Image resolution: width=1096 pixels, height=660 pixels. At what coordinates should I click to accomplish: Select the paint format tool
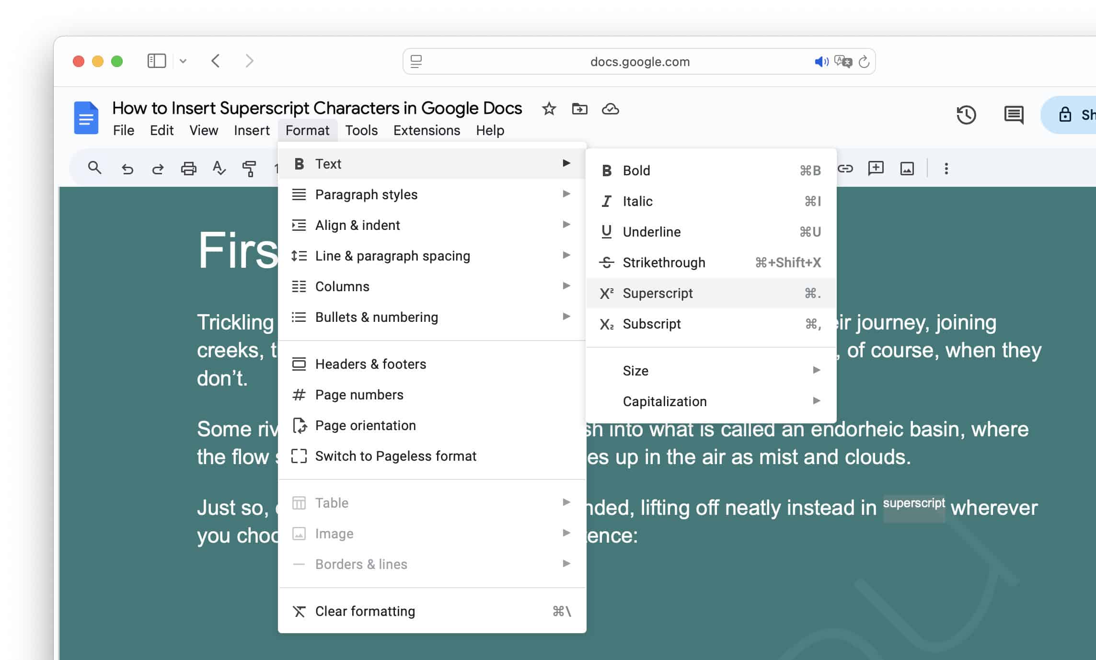tap(250, 168)
